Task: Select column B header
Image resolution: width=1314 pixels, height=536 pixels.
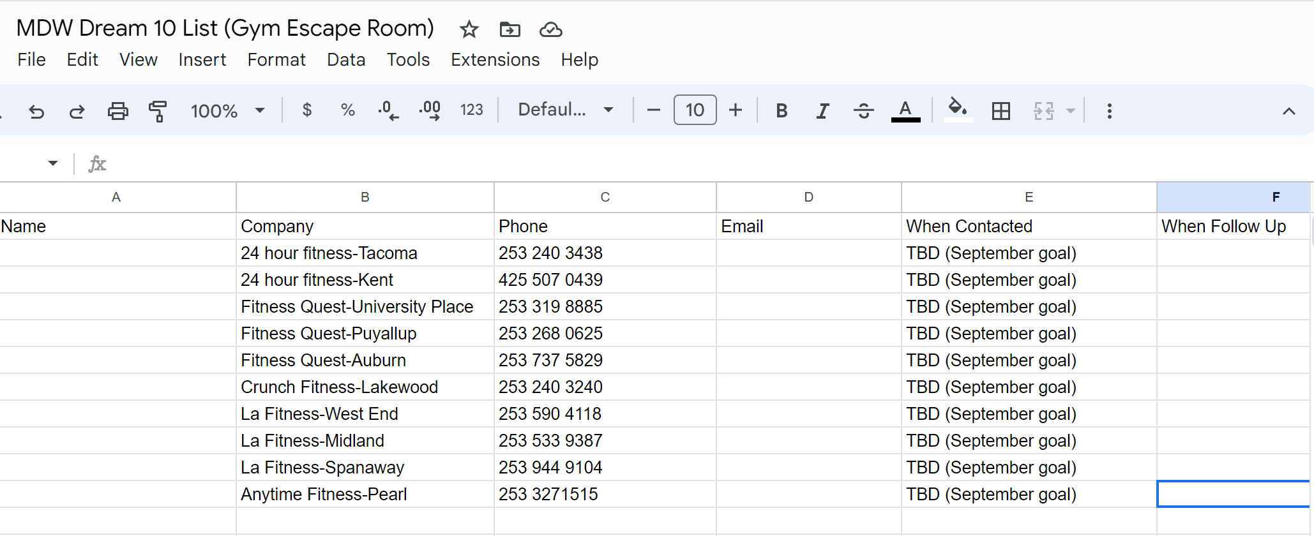Action: point(365,197)
